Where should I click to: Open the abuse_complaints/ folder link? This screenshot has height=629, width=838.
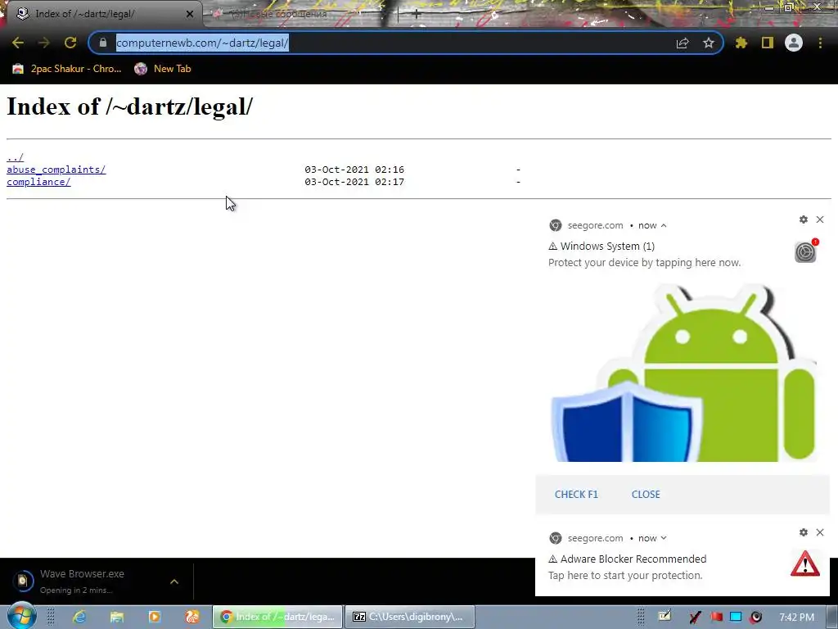pyautogui.click(x=56, y=170)
